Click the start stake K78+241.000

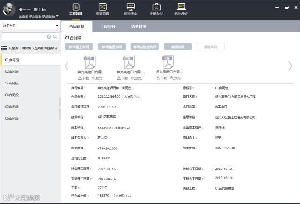click(107, 148)
